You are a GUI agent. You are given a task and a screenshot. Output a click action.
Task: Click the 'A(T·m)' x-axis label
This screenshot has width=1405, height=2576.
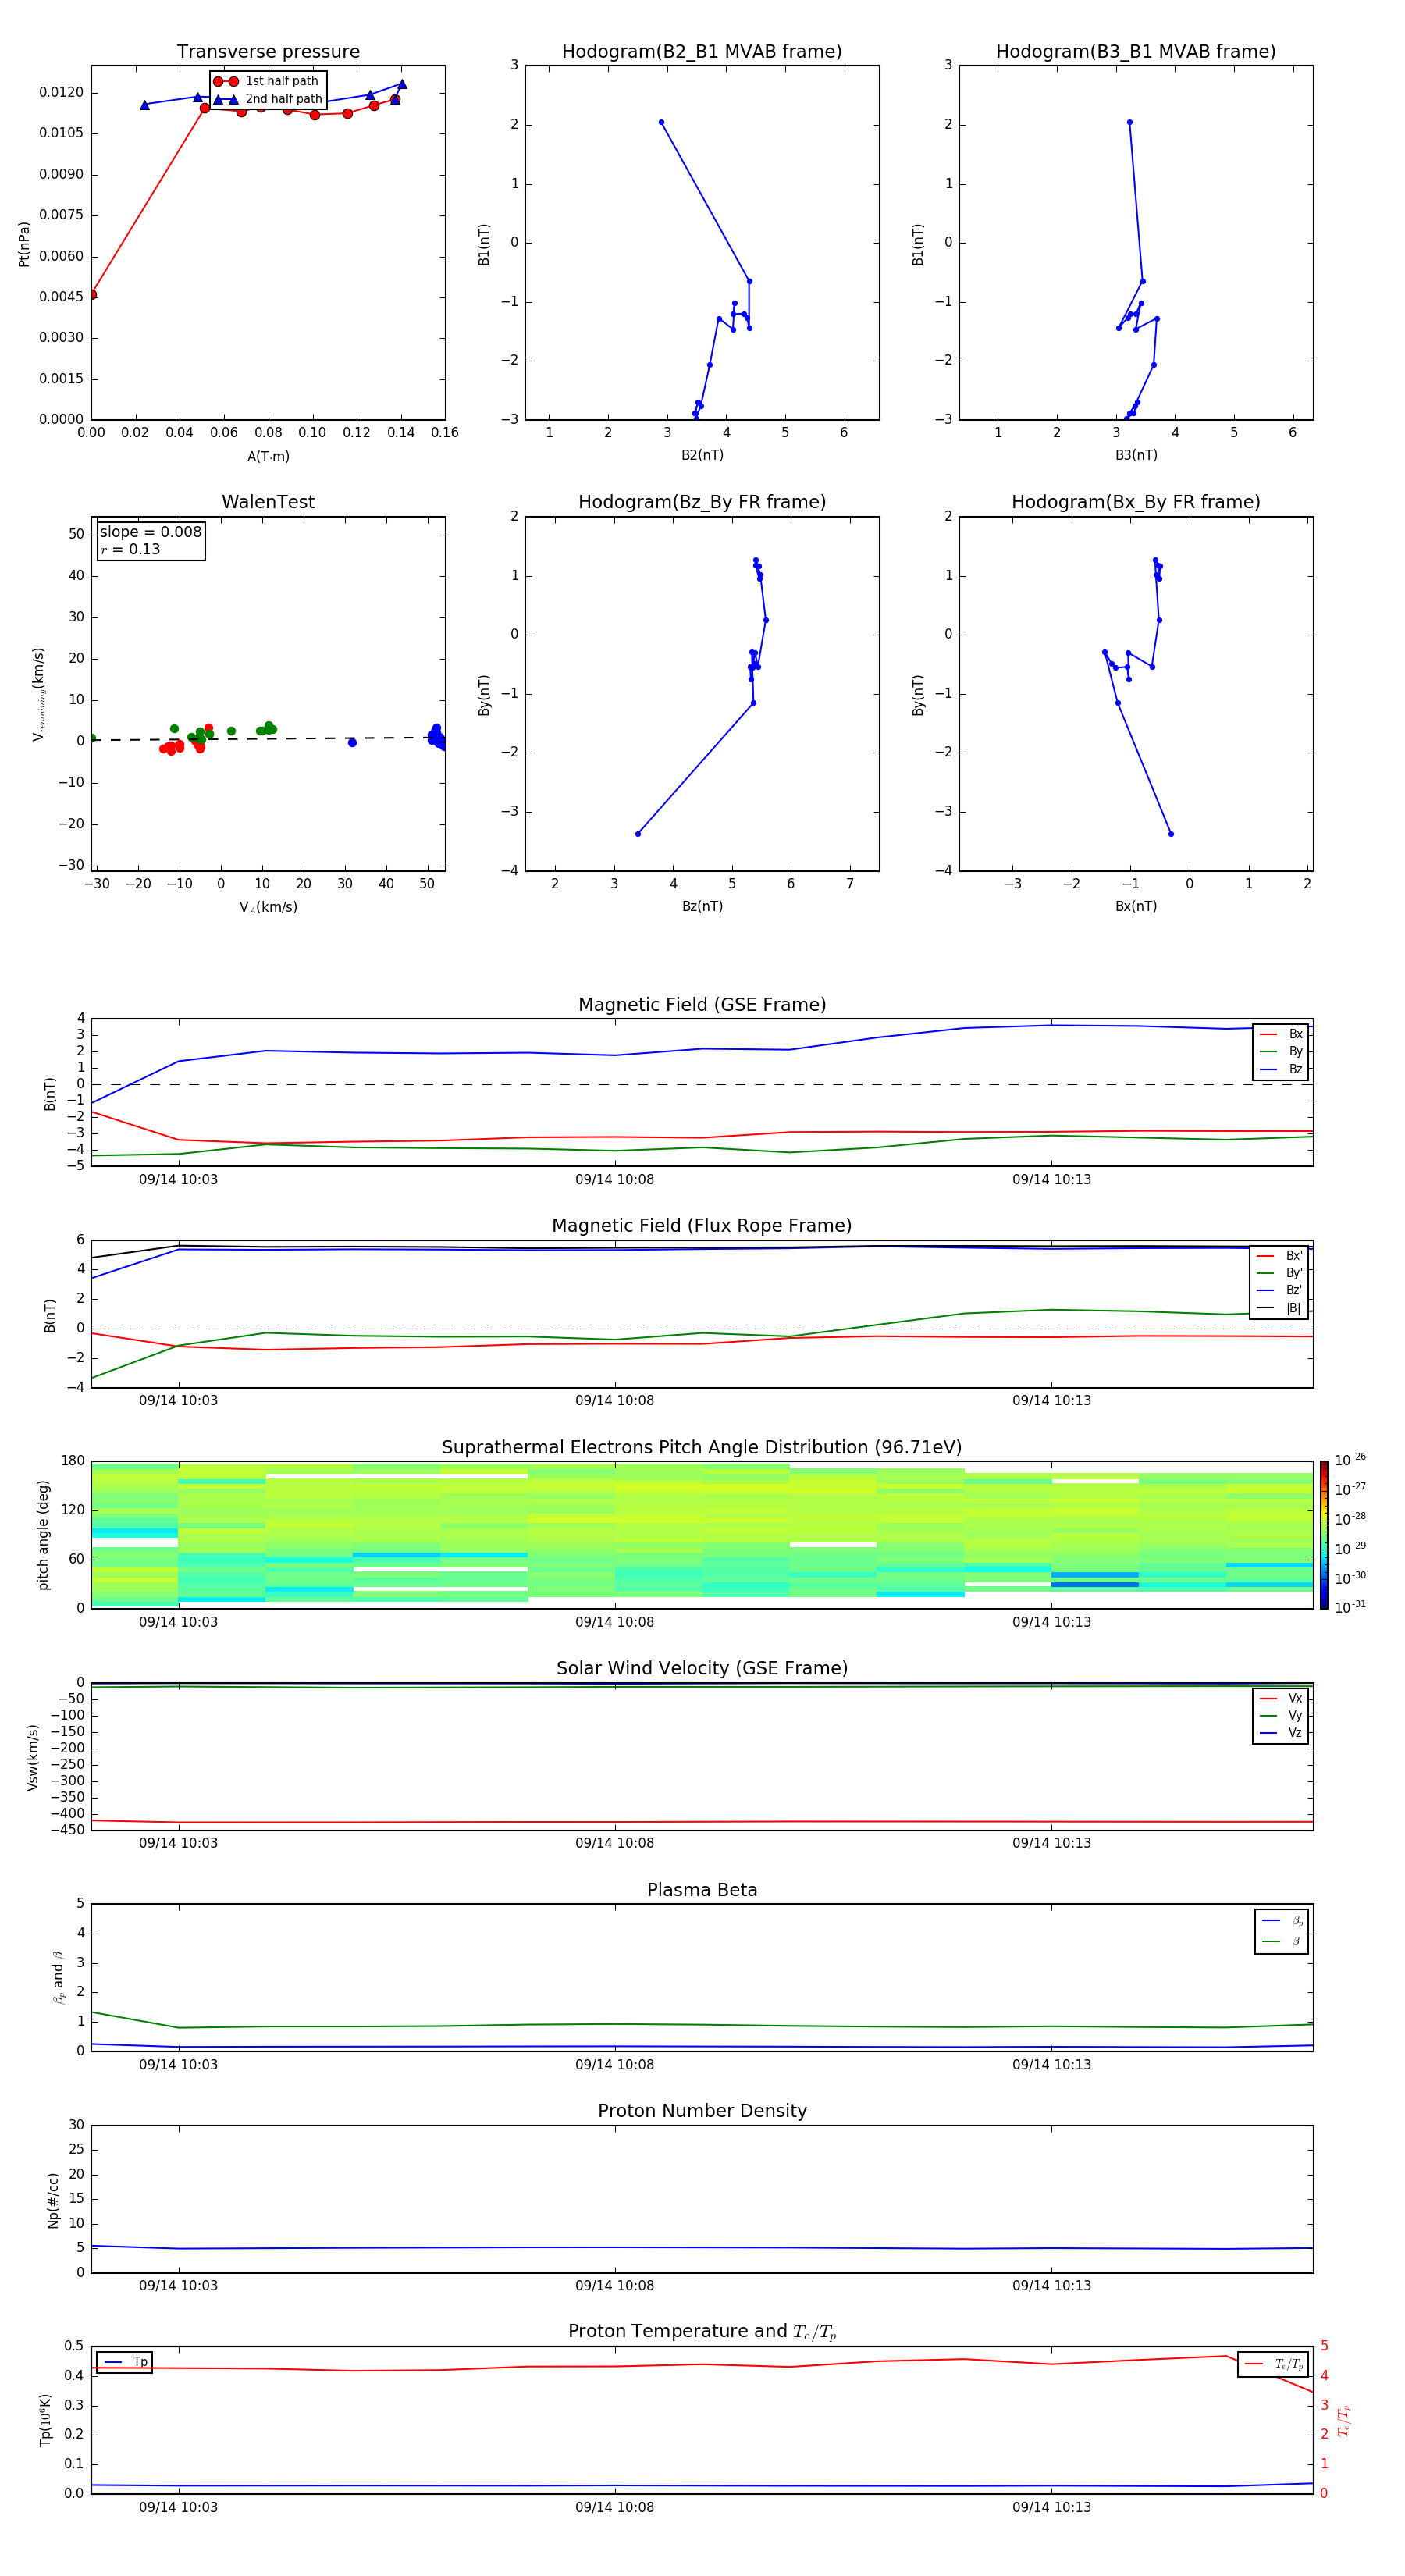click(x=268, y=457)
